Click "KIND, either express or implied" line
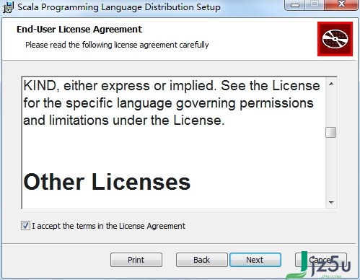Image resolution: width=360 pixels, height=280 pixels. pyautogui.click(x=172, y=86)
